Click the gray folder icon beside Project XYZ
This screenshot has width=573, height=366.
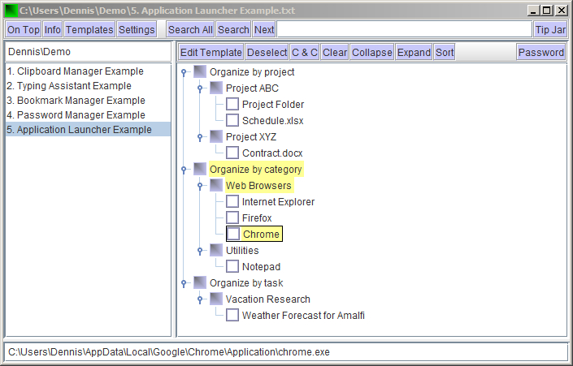pyautogui.click(x=216, y=136)
